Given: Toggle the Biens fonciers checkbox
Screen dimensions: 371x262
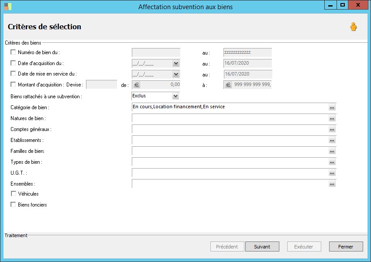Looking at the screenshot, I should [x=13, y=204].
